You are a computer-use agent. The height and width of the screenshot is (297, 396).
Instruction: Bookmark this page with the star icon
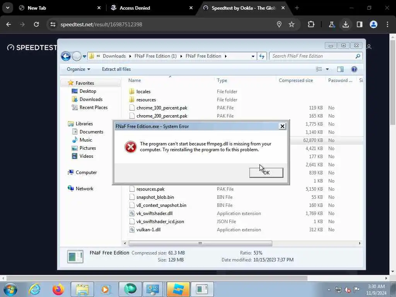pos(292,24)
